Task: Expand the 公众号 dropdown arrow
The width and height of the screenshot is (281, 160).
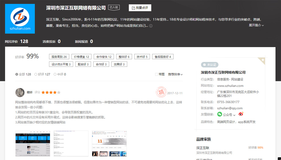Action: coord(234,115)
